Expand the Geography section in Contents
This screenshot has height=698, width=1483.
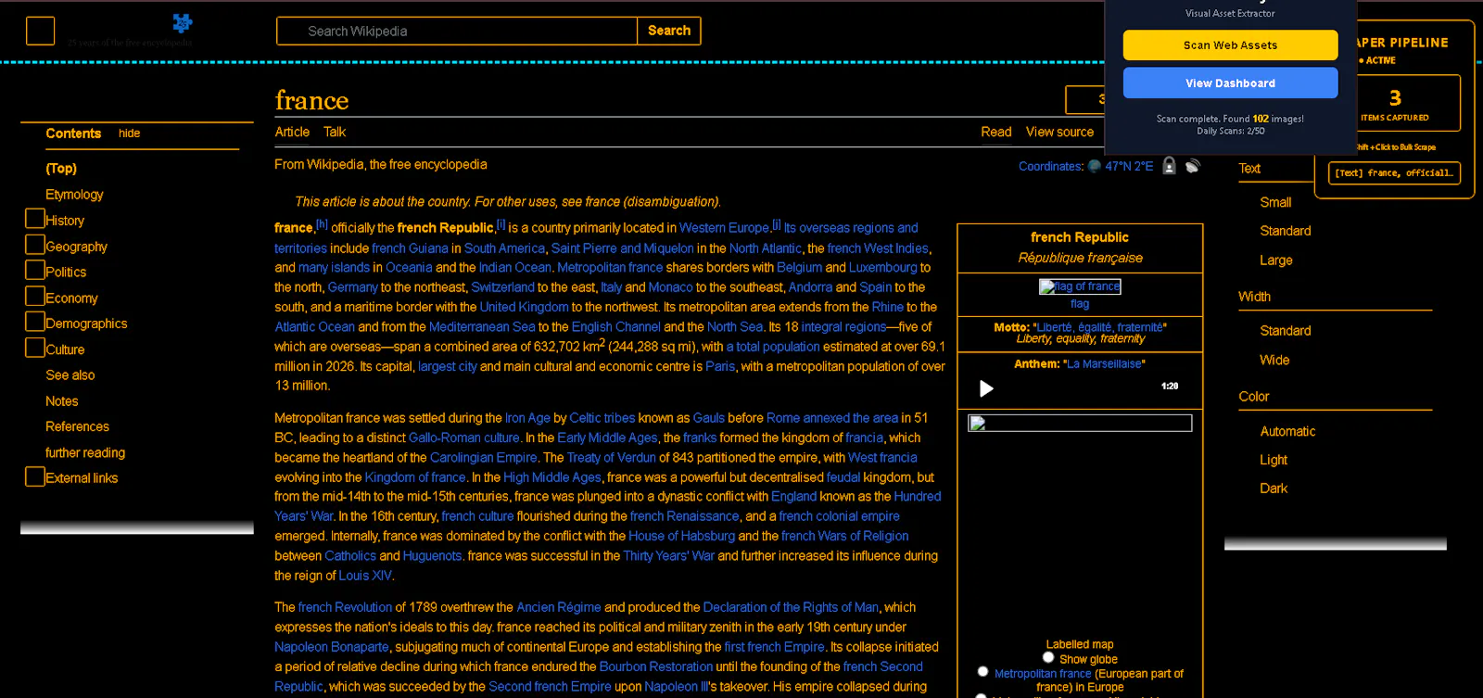pos(35,245)
